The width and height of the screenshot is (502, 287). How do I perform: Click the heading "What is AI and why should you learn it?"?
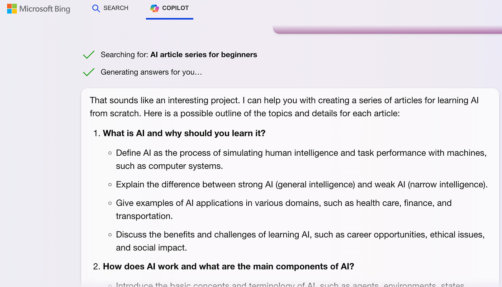tap(184, 133)
